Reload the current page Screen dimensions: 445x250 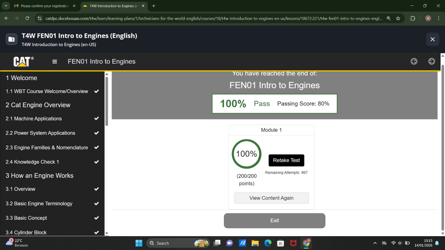27,18
